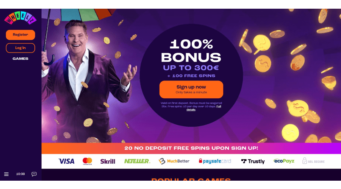Click the Popular Games heading
341x189 pixels.
pyautogui.click(x=191, y=180)
